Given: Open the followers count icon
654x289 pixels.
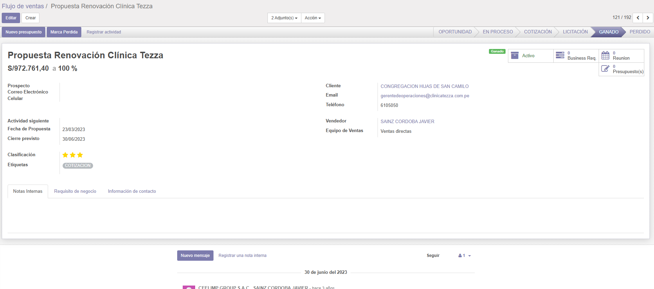Looking at the screenshot, I should pos(462,256).
